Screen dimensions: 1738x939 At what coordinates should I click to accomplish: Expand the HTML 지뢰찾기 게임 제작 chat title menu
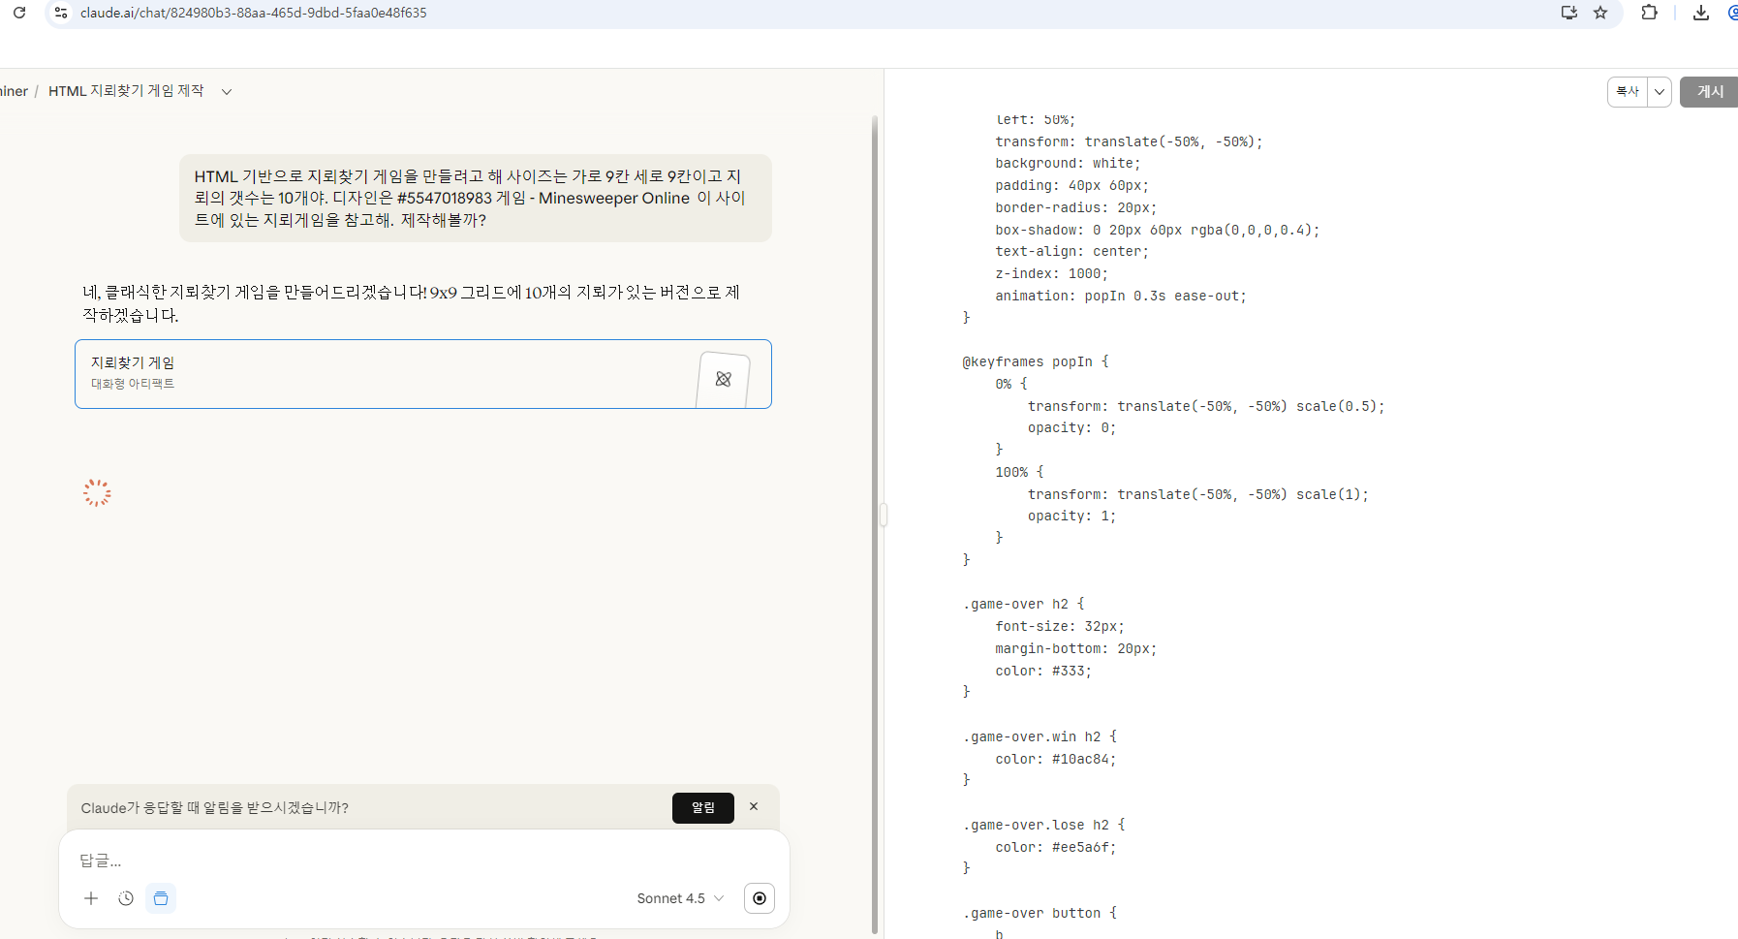tap(227, 91)
